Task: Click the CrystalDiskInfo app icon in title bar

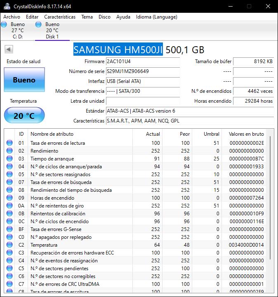Action: [x=7, y=6]
